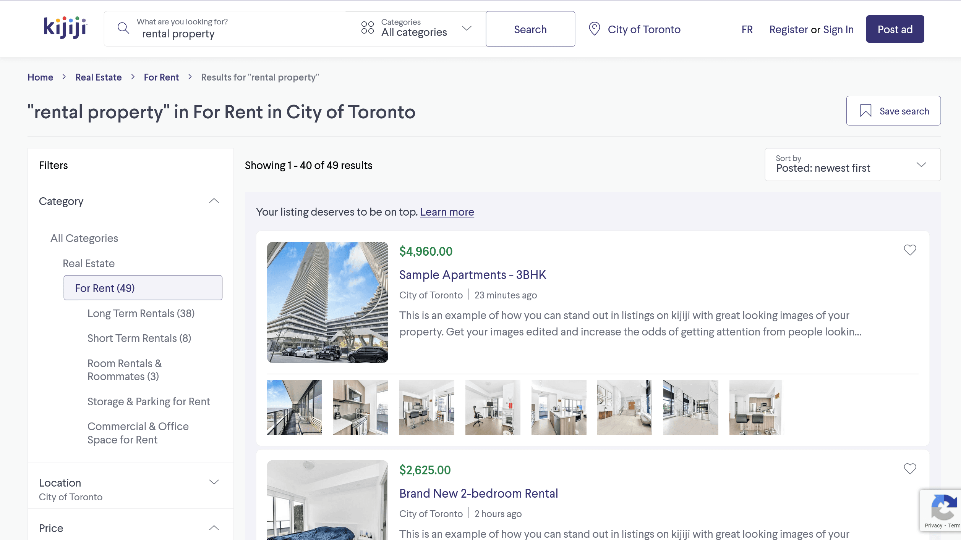Viewport: 961px width, 540px height.
Task: Select the For Rent category filter
Action: pos(105,288)
